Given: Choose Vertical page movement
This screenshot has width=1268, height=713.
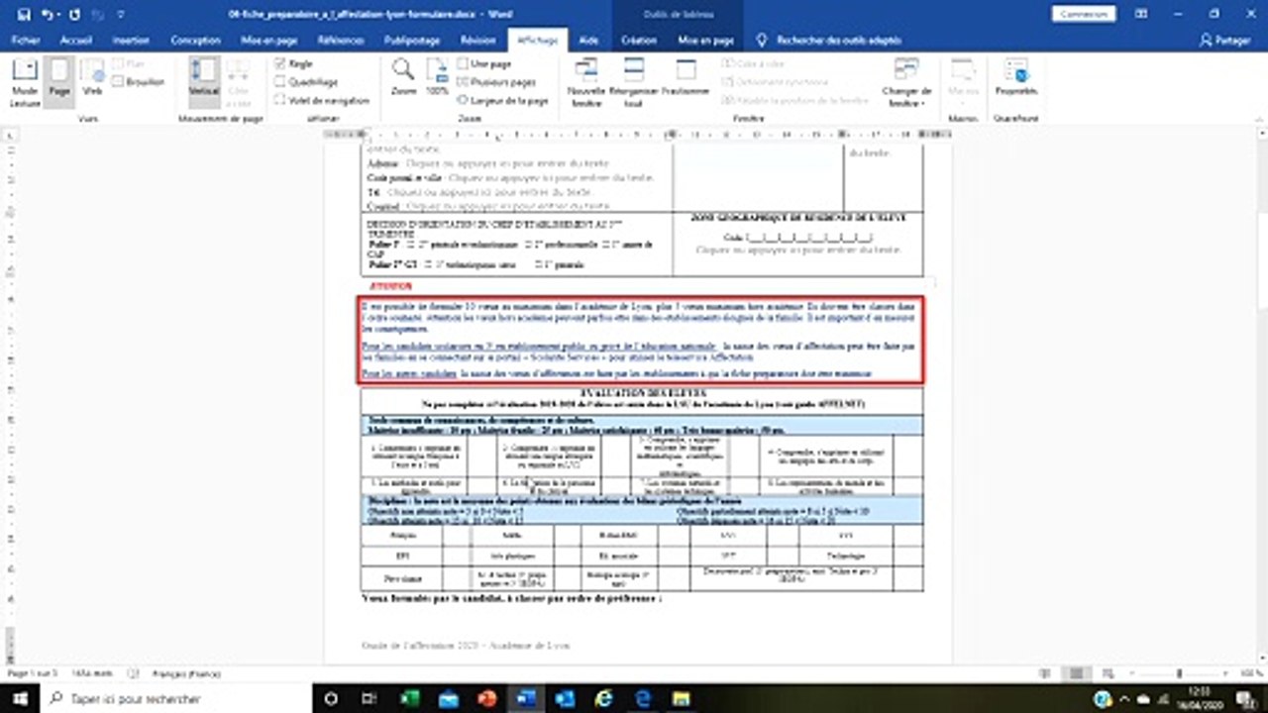Looking at the screenshot, I should pos(203,82).
